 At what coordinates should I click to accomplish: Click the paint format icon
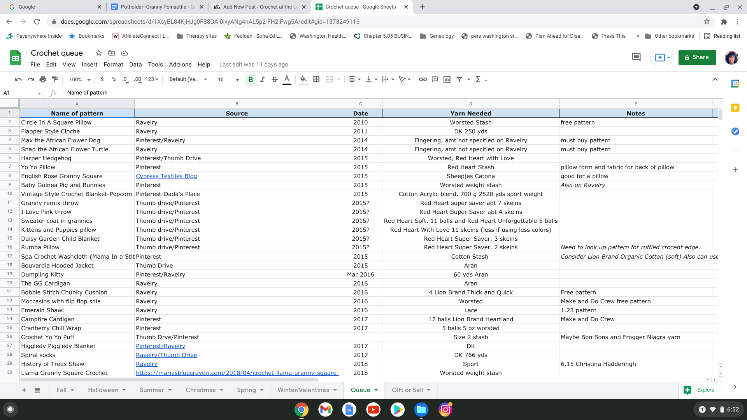(x=55, y=79)
